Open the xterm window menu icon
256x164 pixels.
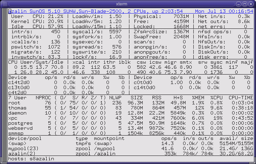tap(5, 4)
